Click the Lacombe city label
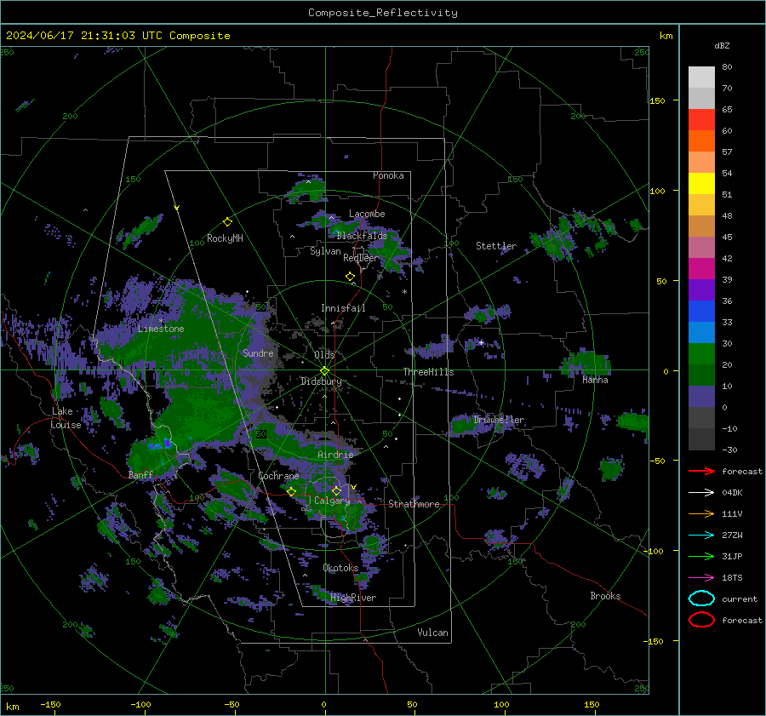766x716 pixels. (367, 214)
